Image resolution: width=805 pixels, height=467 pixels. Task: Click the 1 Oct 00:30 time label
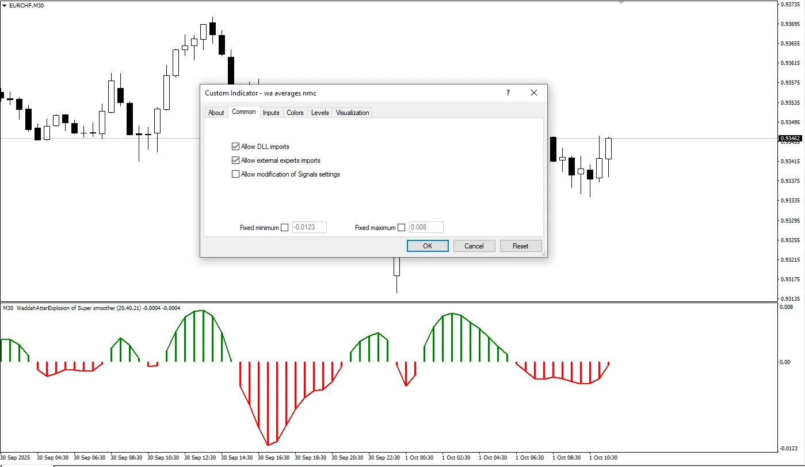point(419,458)
